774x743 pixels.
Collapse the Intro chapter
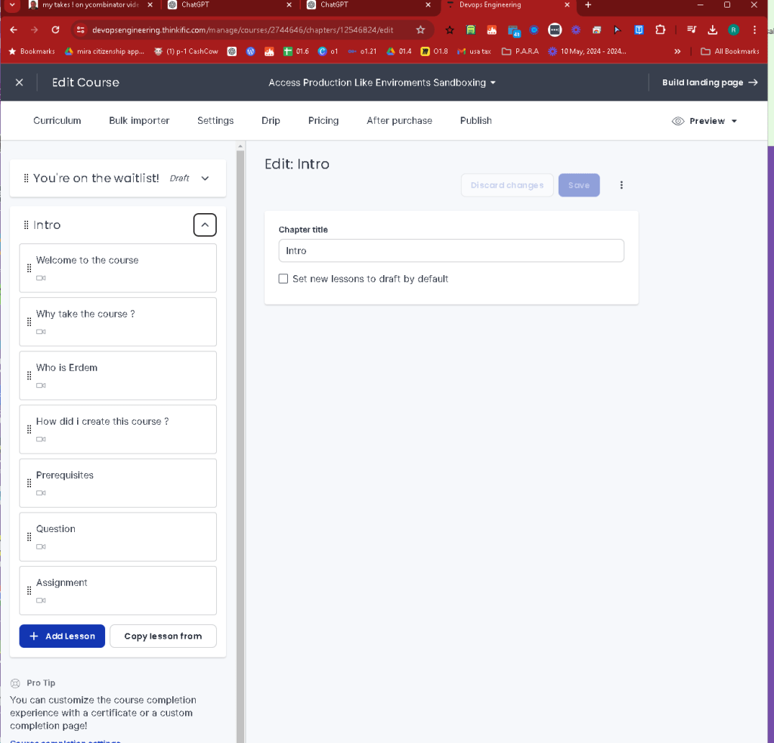205,225
